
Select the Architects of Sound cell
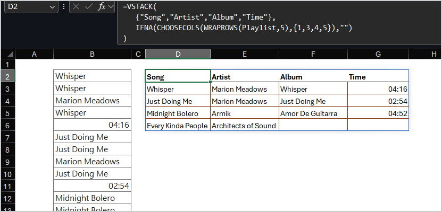[x=245, y=125]
